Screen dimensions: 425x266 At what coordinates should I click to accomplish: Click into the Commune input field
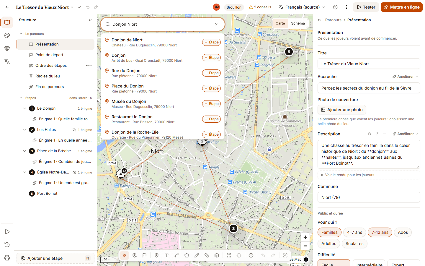pos(369,197)
